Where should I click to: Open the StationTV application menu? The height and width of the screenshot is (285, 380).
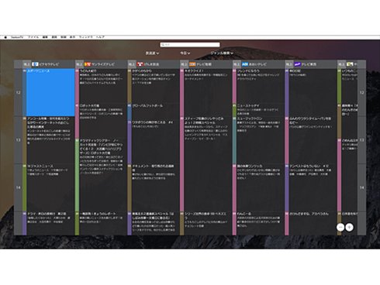(x=17, y=37)
